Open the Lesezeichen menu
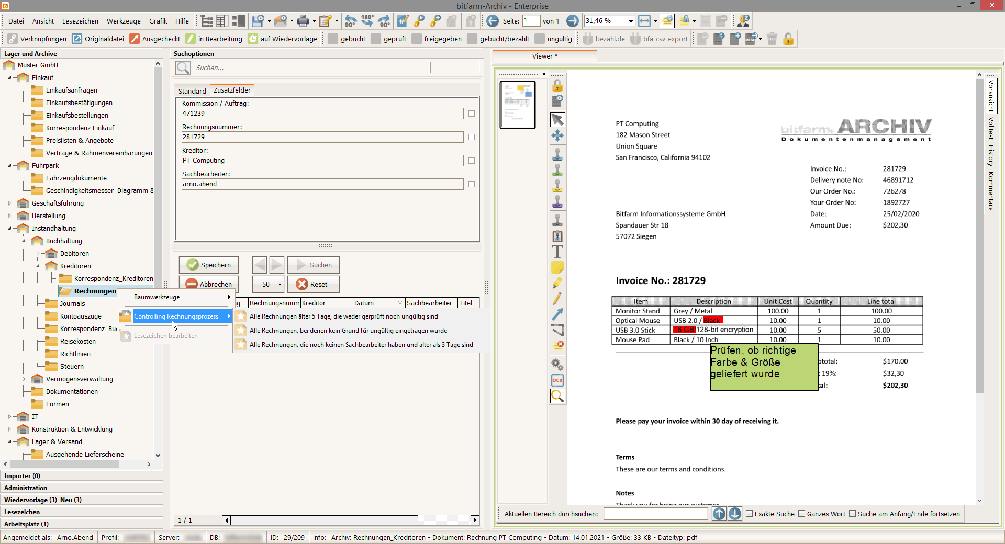The height and width of the screenshot is (544, 1005). tap(80, 21)
